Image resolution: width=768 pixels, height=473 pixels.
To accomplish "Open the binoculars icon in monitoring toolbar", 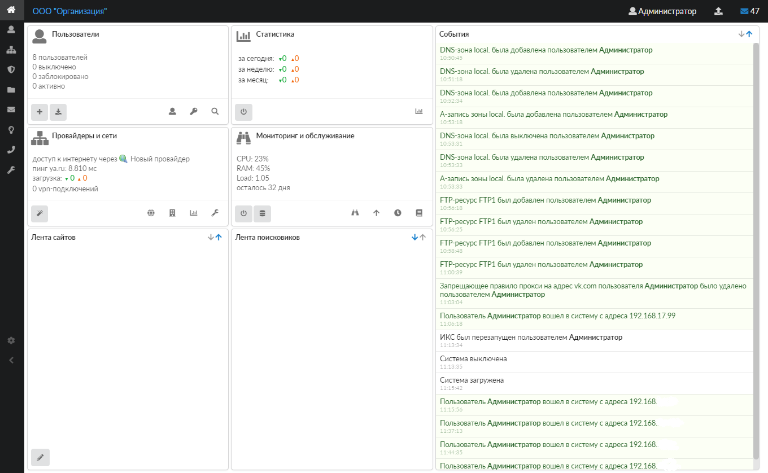I will [x=355, y=213].
